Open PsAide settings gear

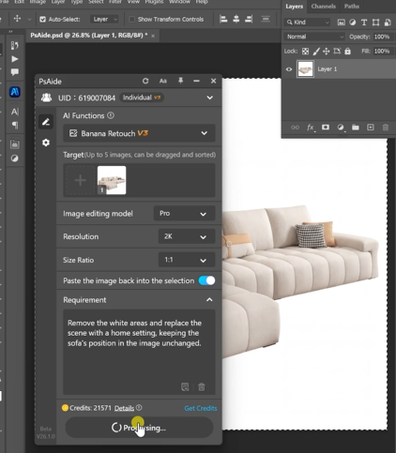[x=46, y=143]
